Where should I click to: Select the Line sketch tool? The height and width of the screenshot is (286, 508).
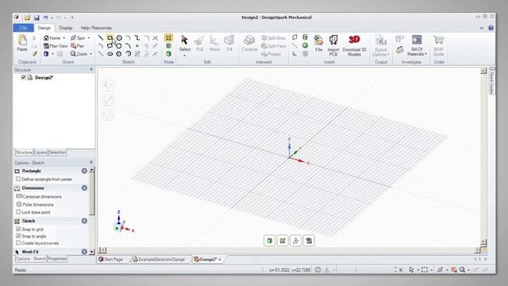(x=101, y=38)
